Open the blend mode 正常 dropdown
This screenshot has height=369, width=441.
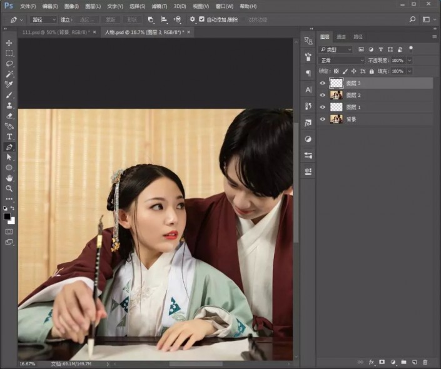342,60
